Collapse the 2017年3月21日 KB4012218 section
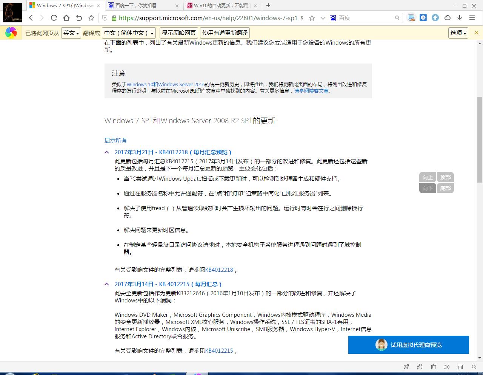 (107, 152)
